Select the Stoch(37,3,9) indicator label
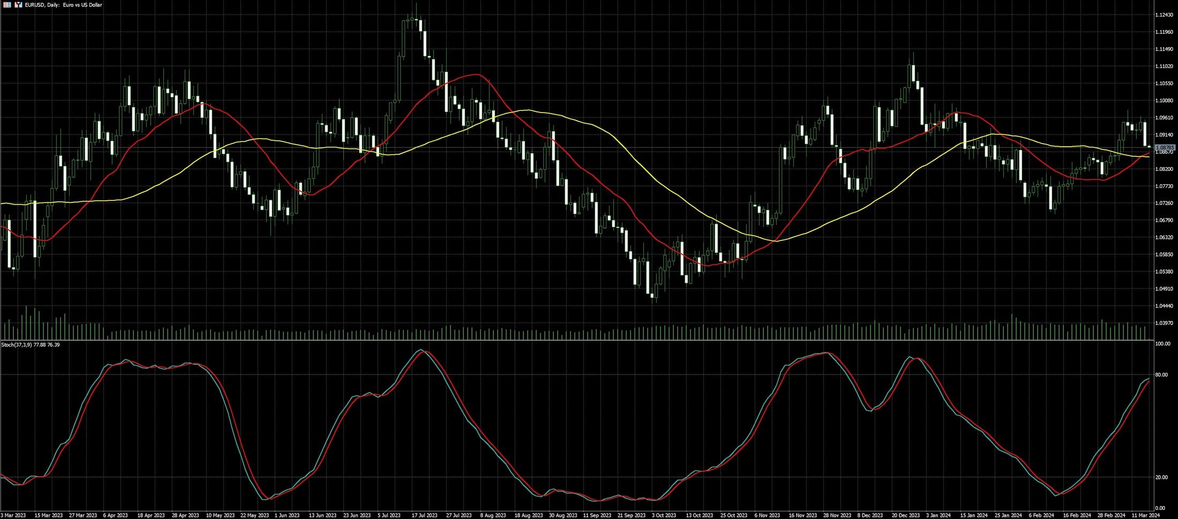 click(30, 344)
